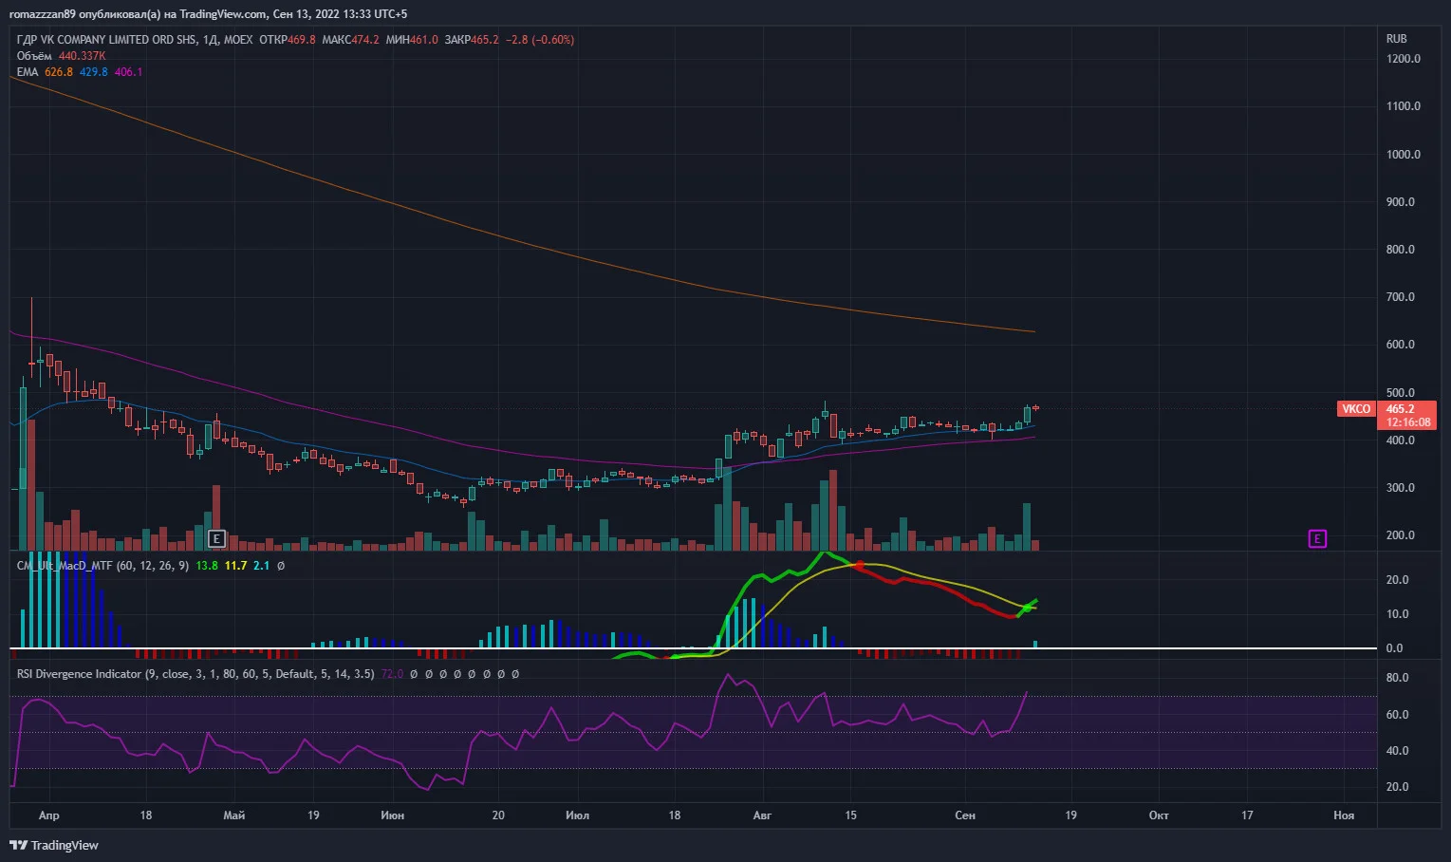
Task: Click the 700.0 price scale label
Action: click(1401, 297)
